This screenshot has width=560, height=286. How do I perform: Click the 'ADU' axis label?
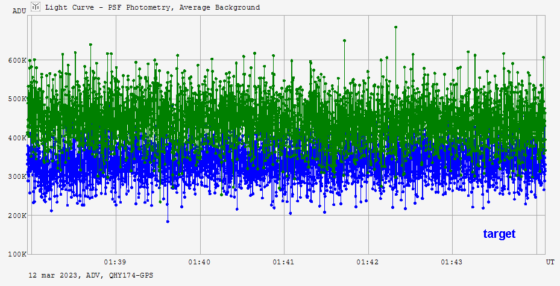coord(19,11)
